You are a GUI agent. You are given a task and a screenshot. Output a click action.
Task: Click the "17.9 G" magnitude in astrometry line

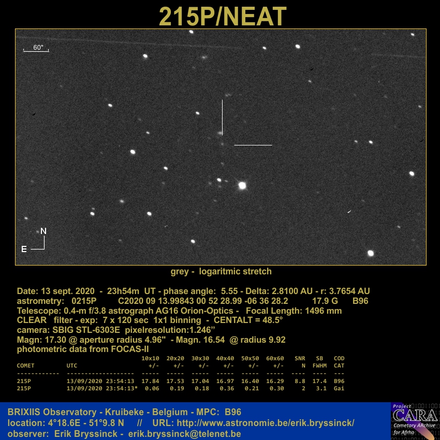pyautogui.click(x=325, y=301)
